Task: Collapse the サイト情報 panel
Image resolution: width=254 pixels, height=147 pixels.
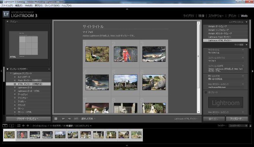Action: (x=246, y=45)
